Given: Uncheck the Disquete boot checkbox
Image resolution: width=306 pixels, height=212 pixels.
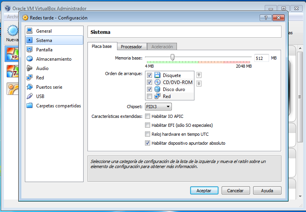Looking at the screenshot, I should coord(149,75).
